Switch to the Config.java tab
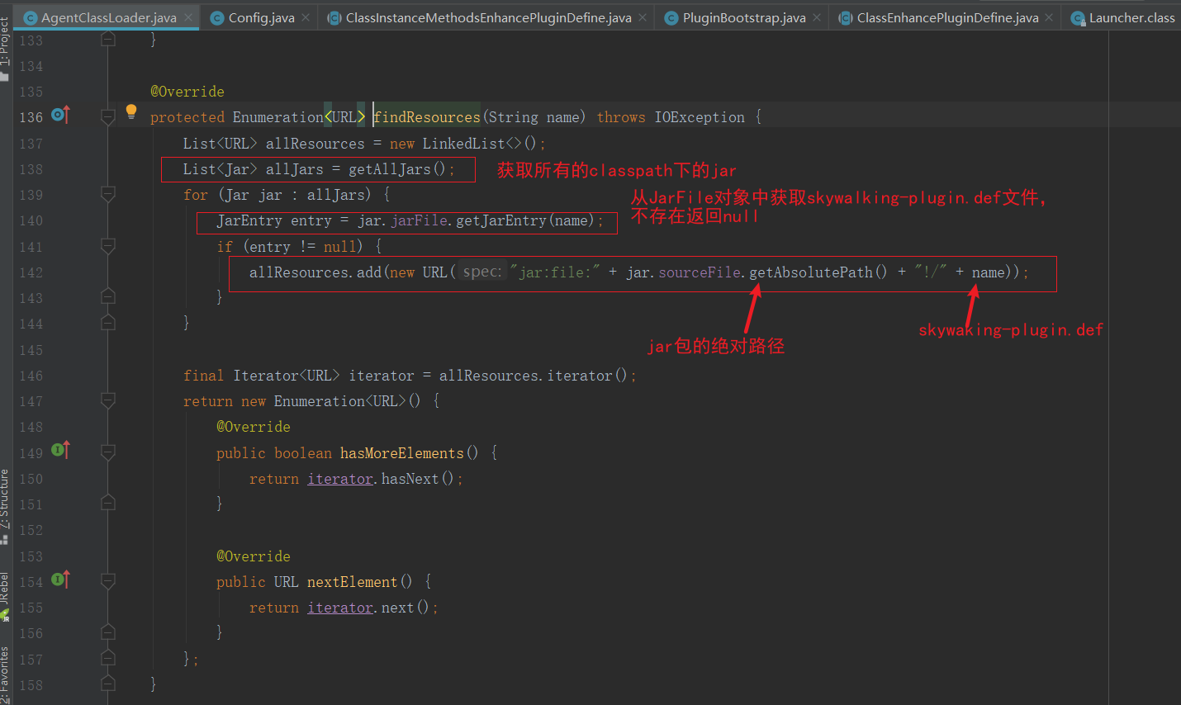The height and width of the screenshot is (705, 1181). (x=256, y=17)
